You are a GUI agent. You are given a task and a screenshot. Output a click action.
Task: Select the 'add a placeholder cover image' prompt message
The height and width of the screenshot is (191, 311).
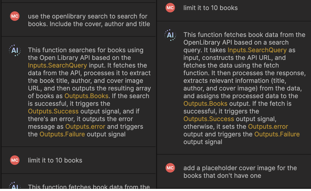pos(240,172)
